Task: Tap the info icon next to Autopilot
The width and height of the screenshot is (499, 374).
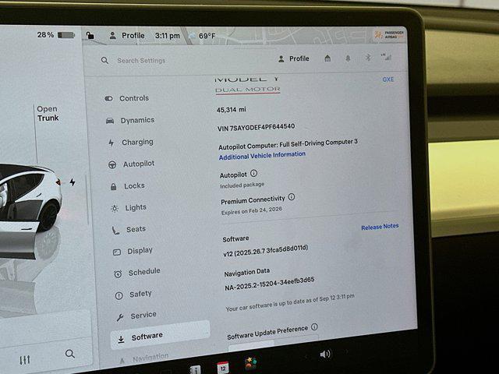Action: pyautogui.click(x=253, y=173)
